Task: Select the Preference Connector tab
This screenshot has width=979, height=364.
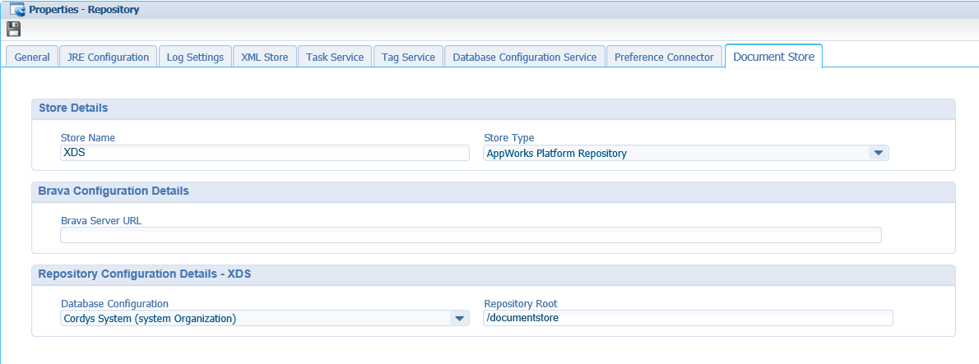Action: tap(664, 58)
